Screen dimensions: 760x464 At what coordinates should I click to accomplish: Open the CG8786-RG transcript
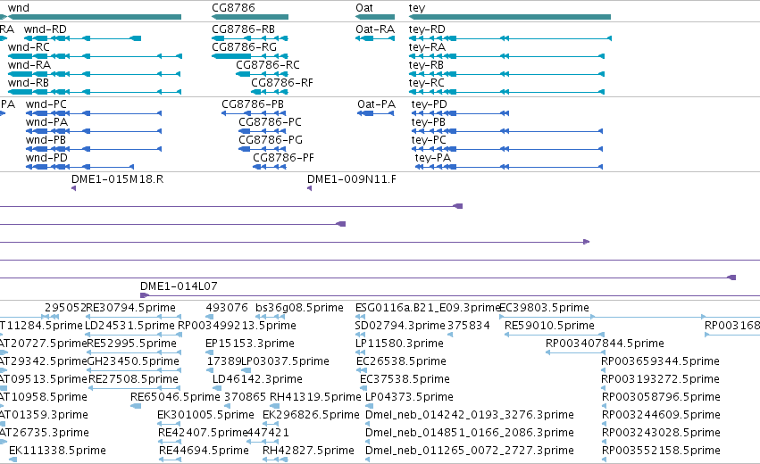tap(245, 47)
